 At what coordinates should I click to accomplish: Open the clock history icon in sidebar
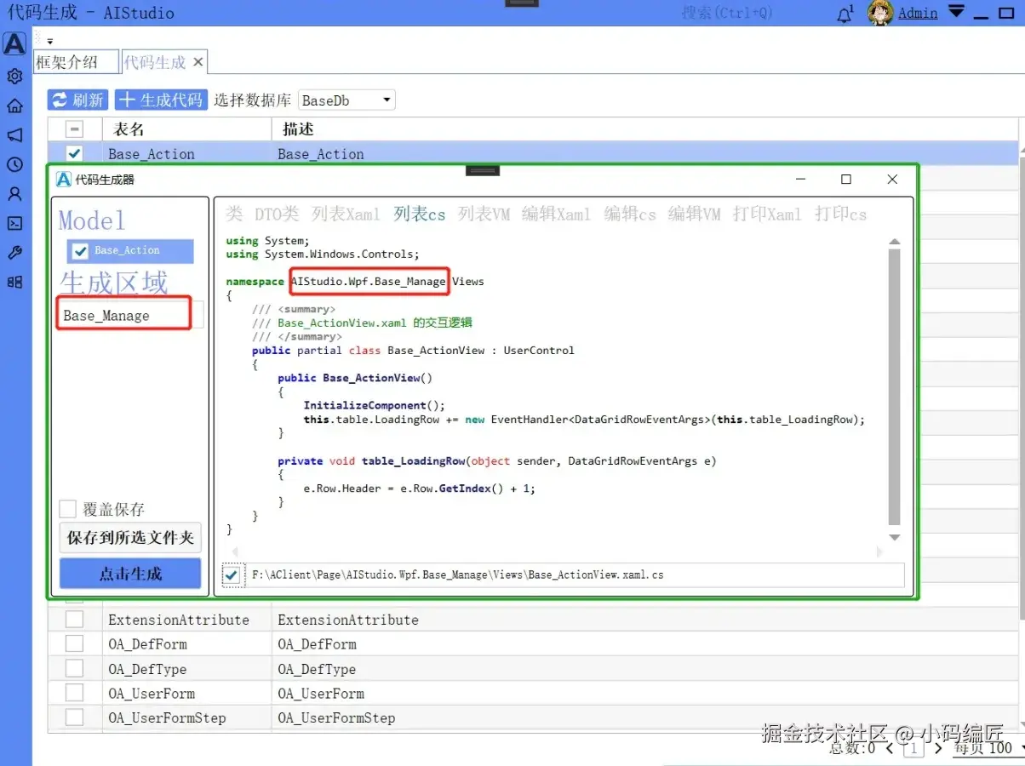tap(14, 164)
